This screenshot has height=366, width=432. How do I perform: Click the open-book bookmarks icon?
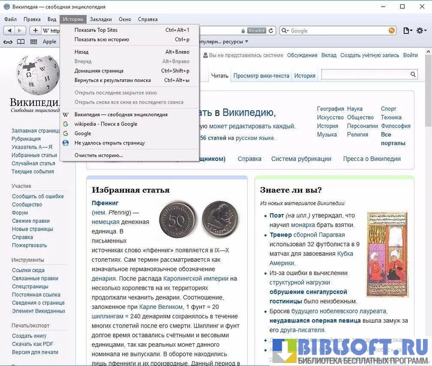(21, 42)
